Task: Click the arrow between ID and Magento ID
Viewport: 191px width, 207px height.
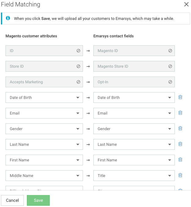Action: coord(88,51)
